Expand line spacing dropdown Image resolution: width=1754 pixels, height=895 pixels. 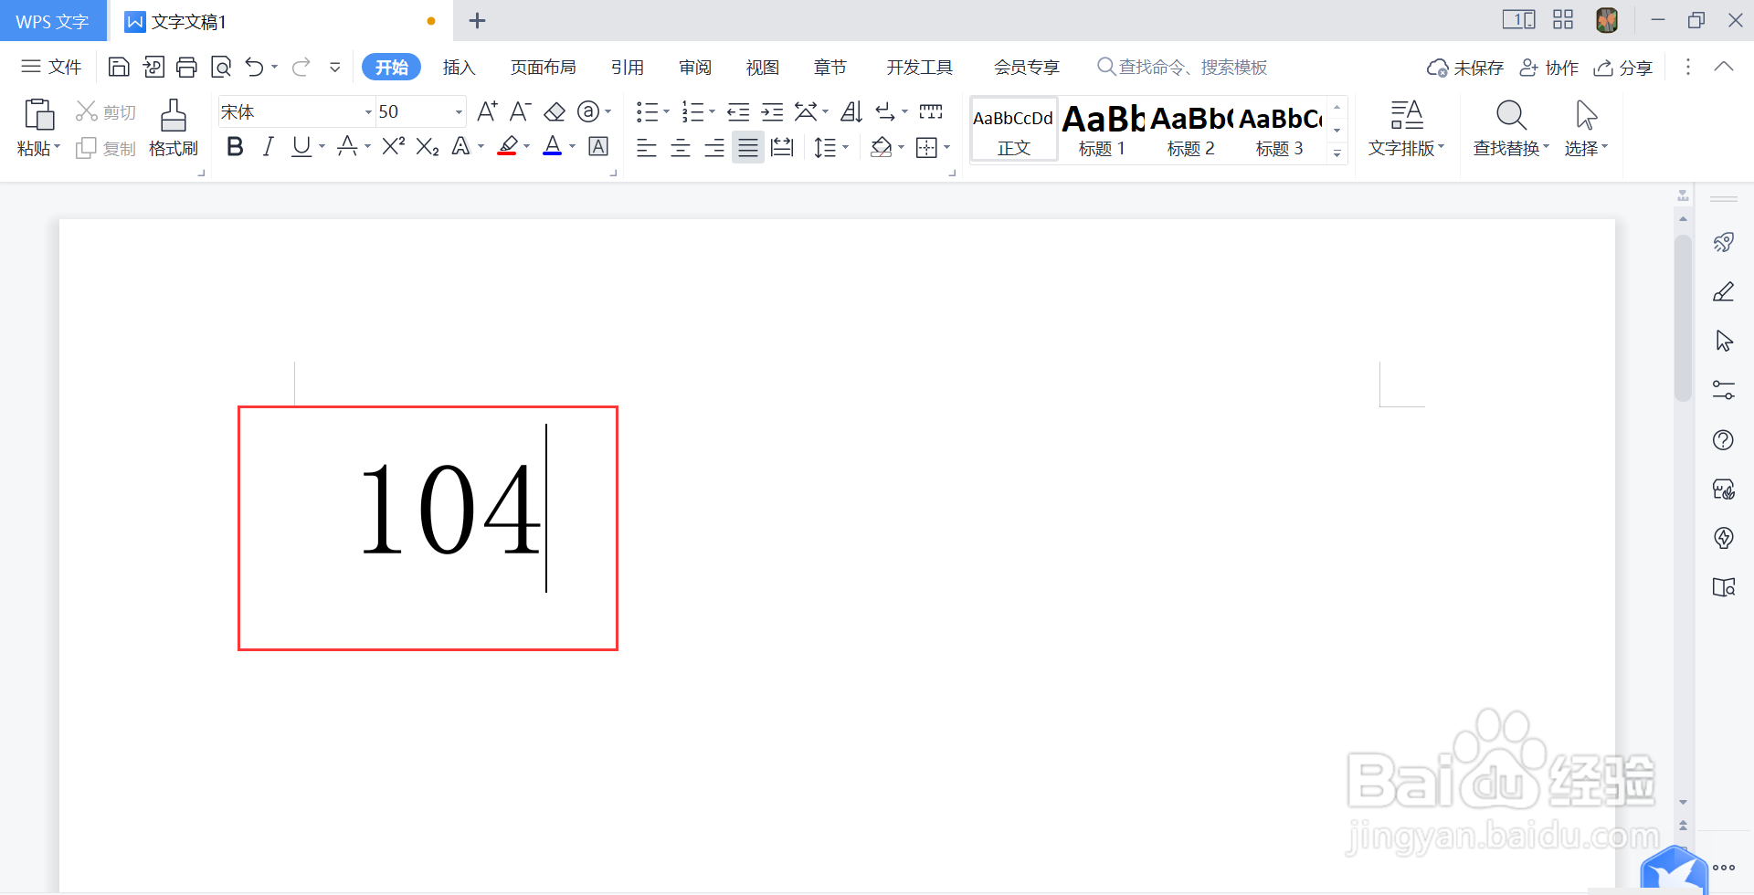[846, 147]
